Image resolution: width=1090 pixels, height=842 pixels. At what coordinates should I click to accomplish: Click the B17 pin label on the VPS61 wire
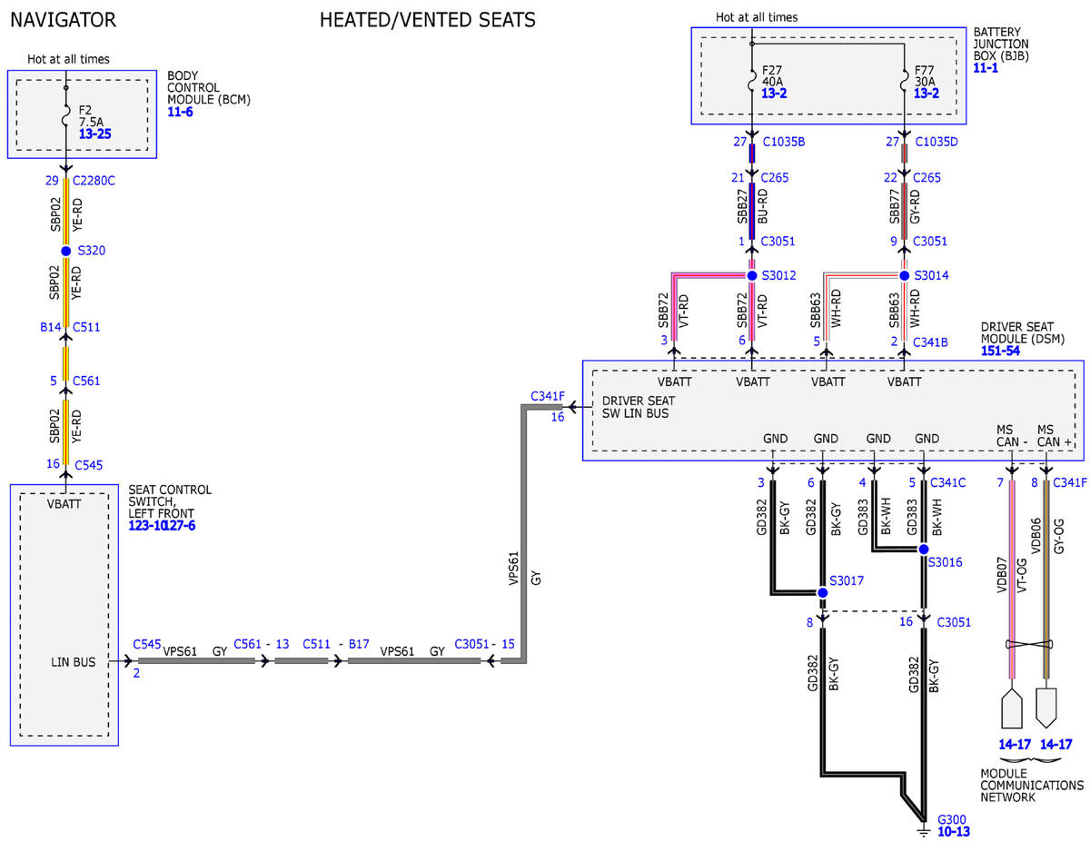pyautogui.click(x=359, y=643)
